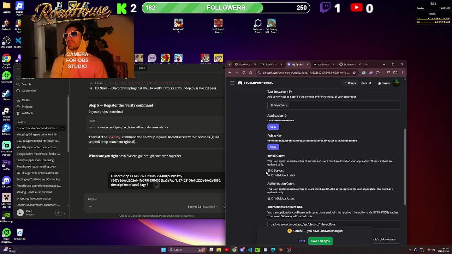Screen dimensions: 452x254
Task: Copy the Application ID
Action: [273, 127]
